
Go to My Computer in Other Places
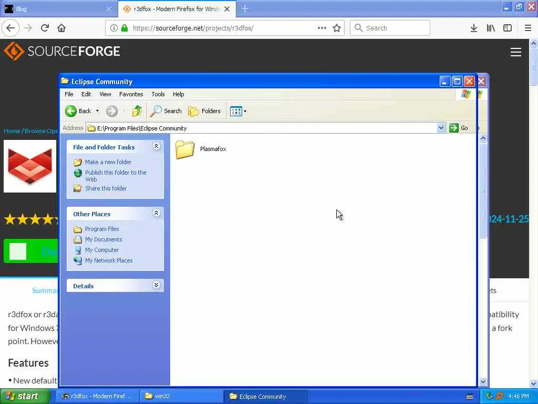[101, 250]
